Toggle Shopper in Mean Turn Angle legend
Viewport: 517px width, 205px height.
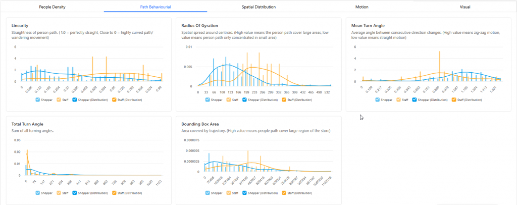[378, 100]
